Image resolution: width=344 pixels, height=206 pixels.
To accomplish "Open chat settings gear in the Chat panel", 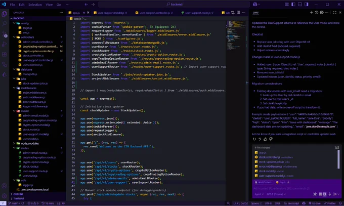I will (x=322, y=13).
